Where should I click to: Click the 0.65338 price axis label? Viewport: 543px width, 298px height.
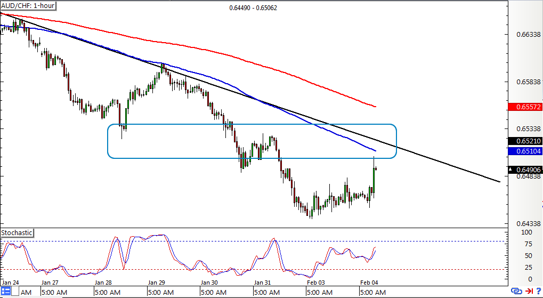pos(529,129)
